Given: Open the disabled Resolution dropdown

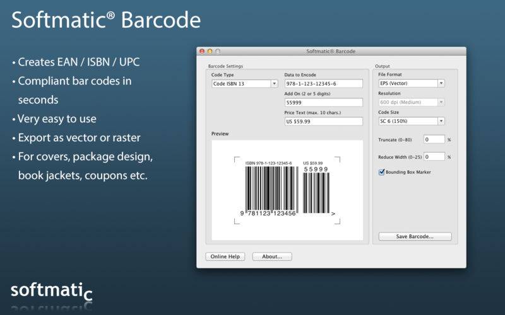Looking at the screenshot, I should click(x=412, y=102).
